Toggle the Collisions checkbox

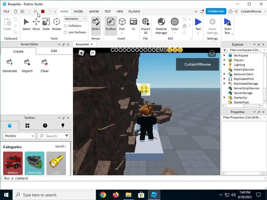65,26
